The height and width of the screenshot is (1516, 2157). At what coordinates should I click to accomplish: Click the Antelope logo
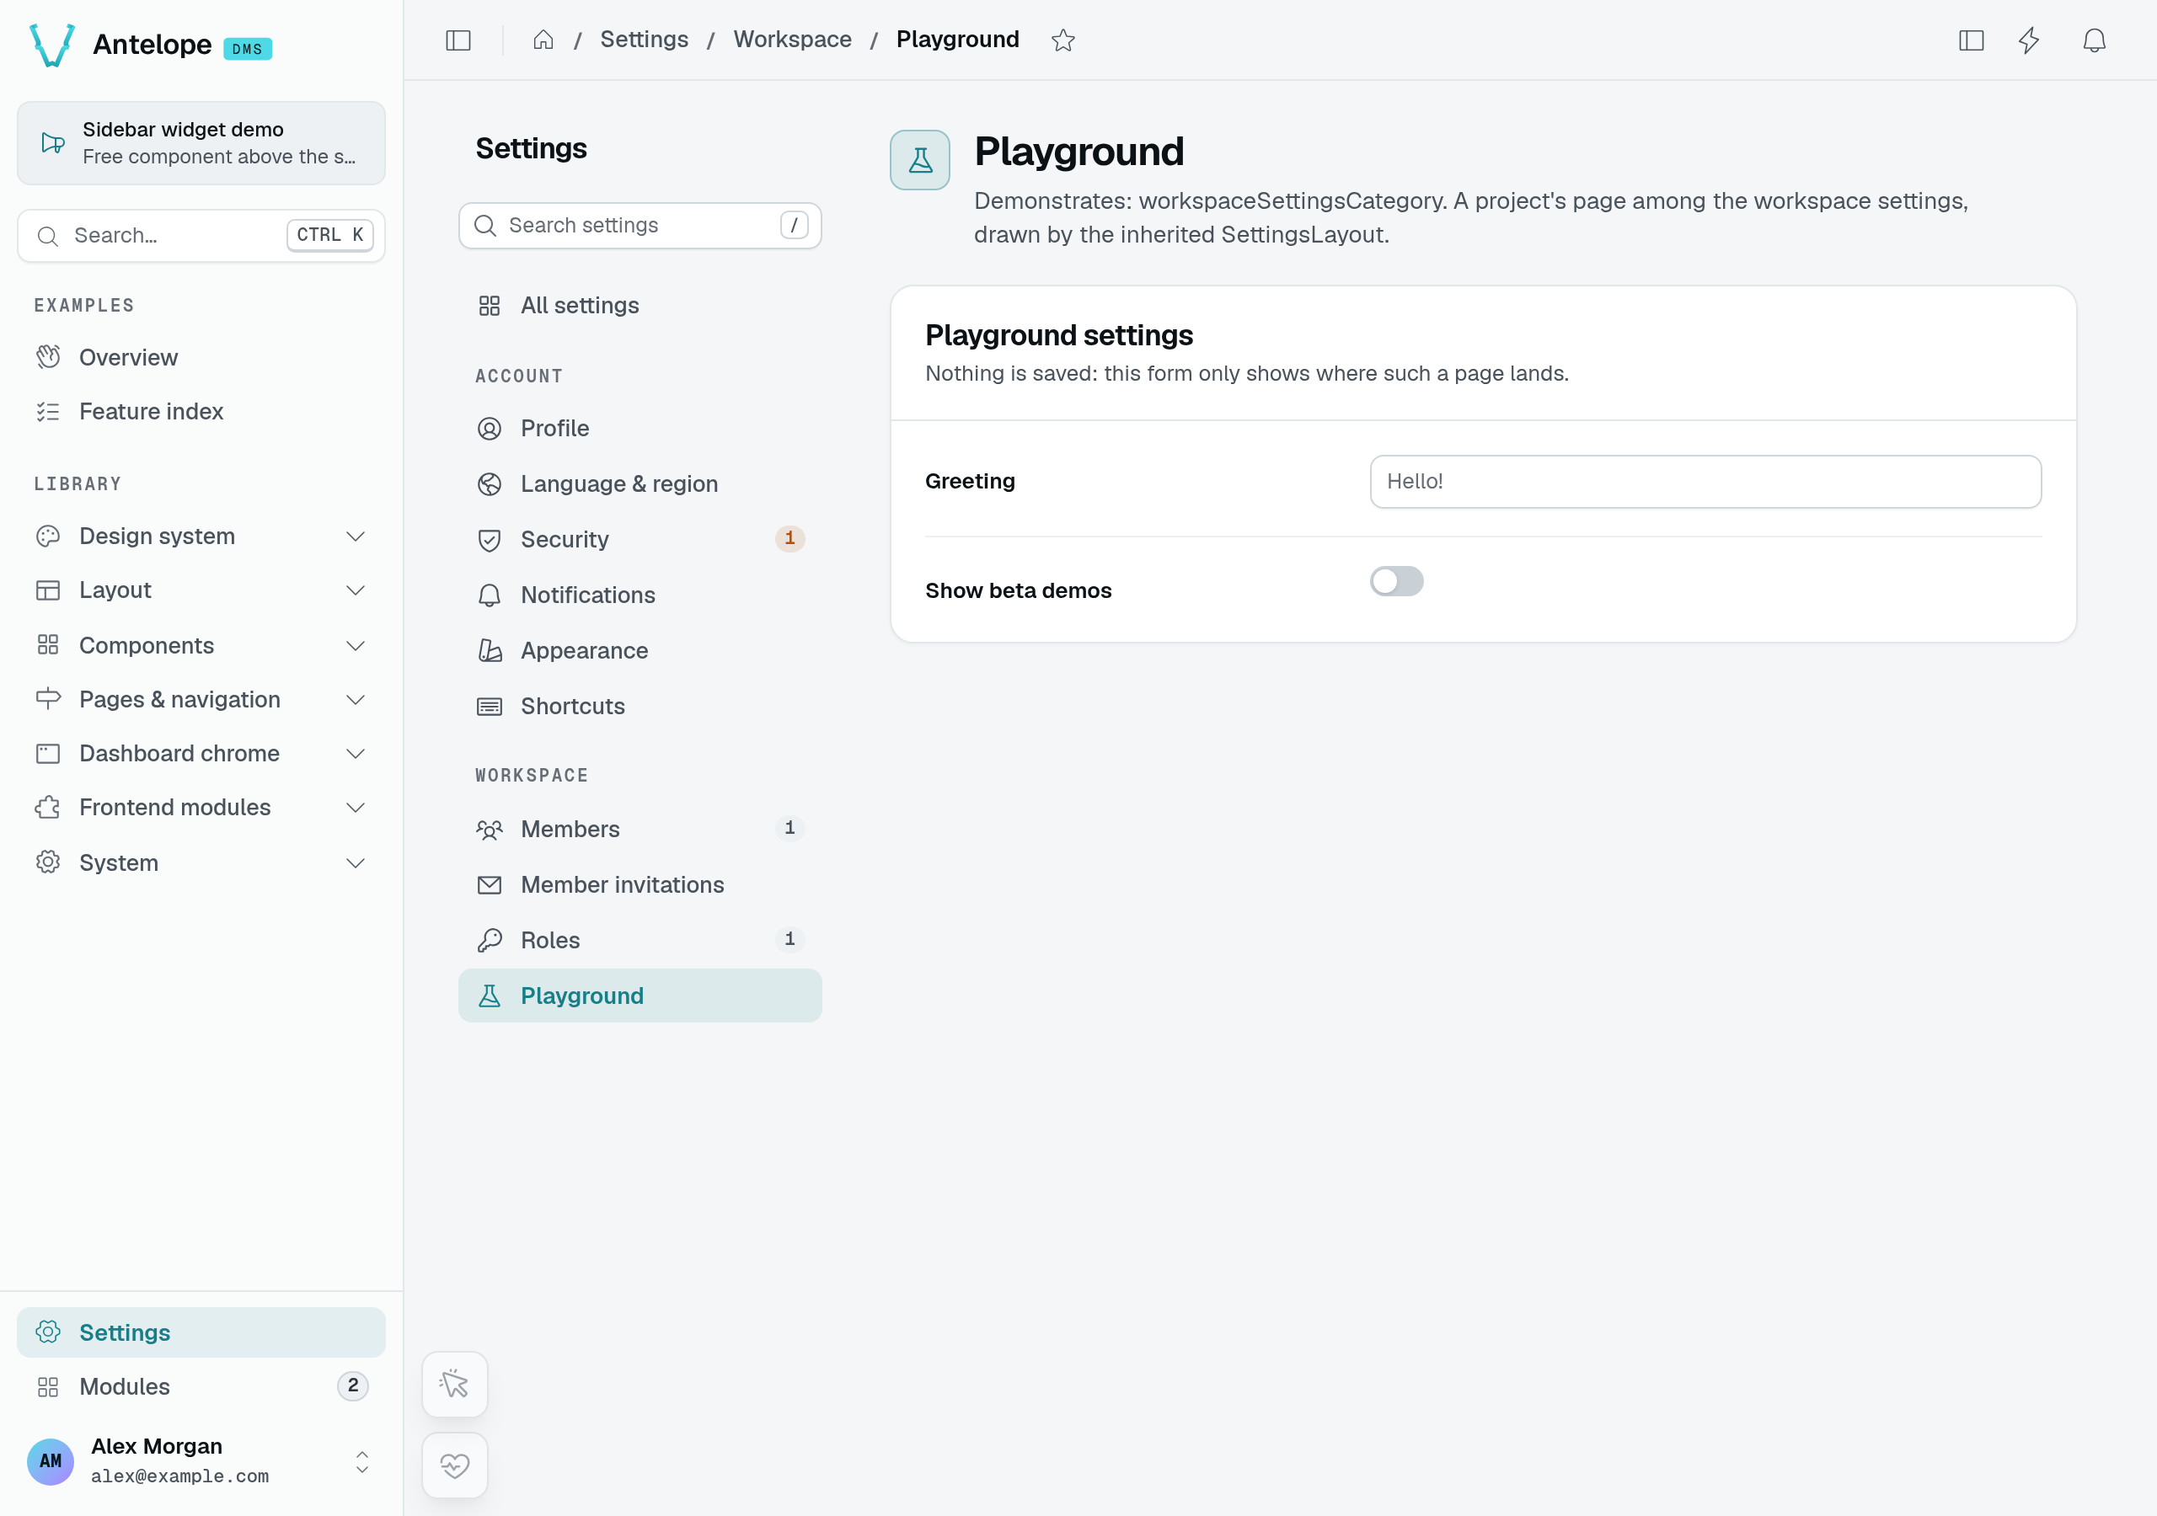[52, 45]
